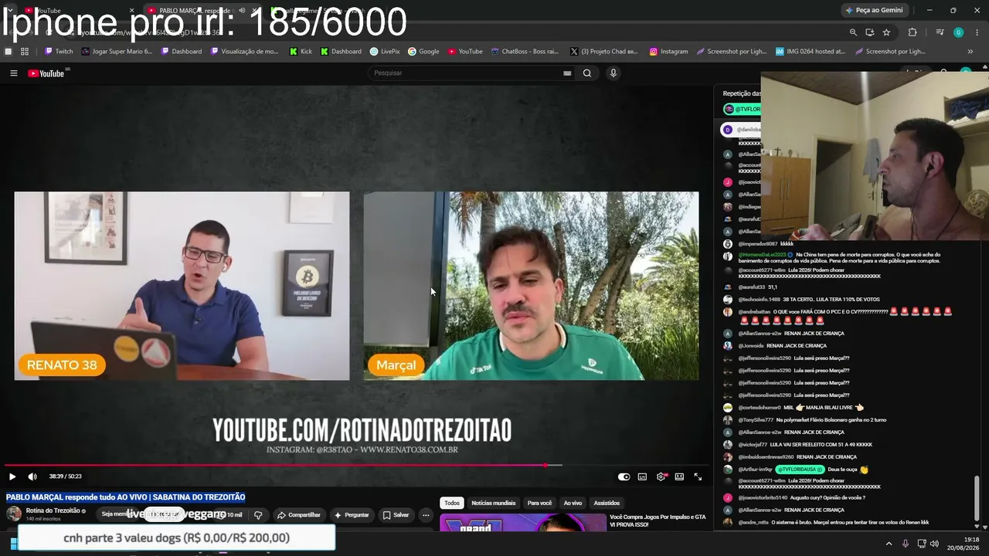The width and height of the screenshot is (989, 556).
Task: Click the Perguntar button
Action: [x=352, y=515]
